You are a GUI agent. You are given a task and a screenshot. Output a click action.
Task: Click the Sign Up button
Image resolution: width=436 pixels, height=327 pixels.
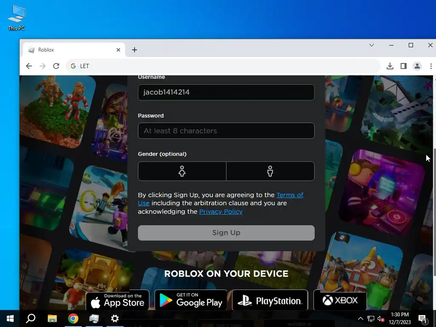pos(226,233)
